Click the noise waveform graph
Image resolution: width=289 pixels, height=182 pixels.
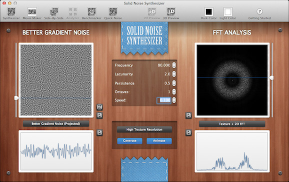[56, 151]
